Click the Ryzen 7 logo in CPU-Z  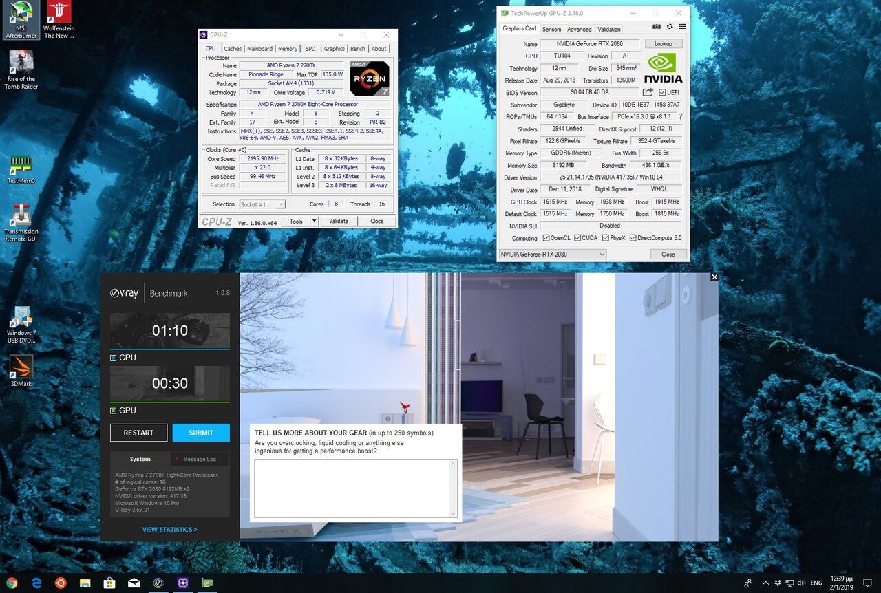coord(370,78)
